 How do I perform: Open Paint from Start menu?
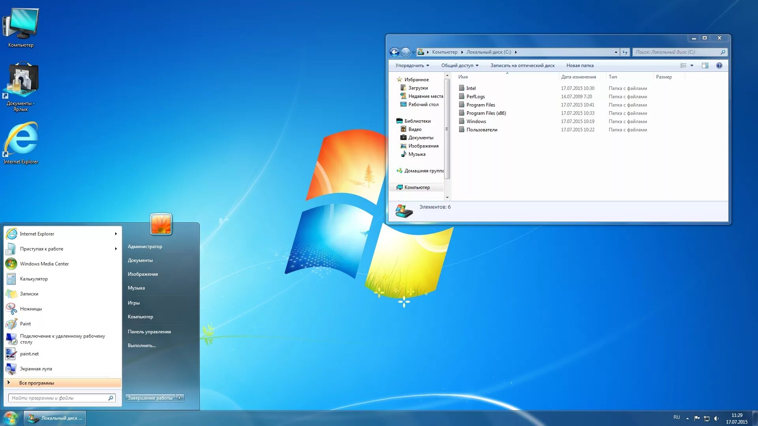(x=25, y=324)
